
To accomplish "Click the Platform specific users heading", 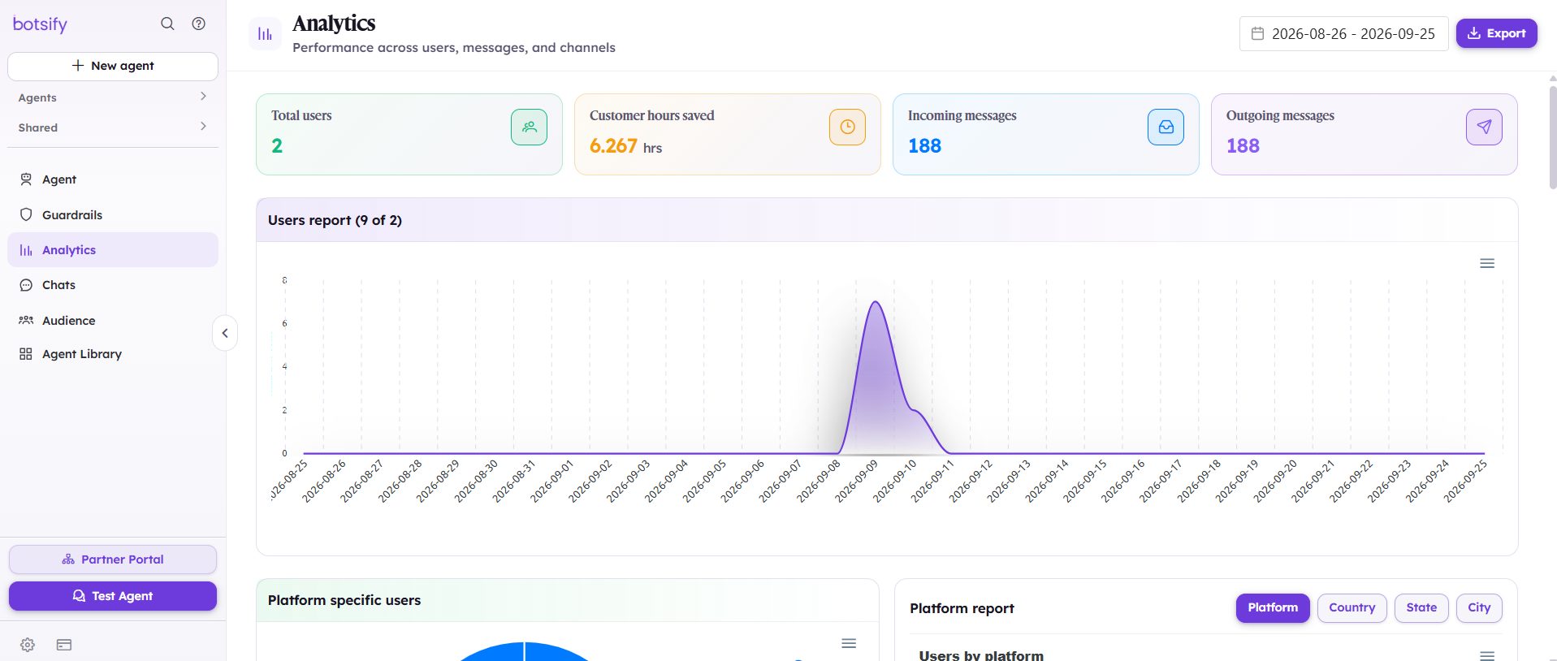I will point(344,600).
